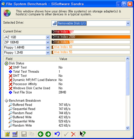Click the Benchmark Breakdown diamond icon

pyautogui.click(x=6, y=101)
